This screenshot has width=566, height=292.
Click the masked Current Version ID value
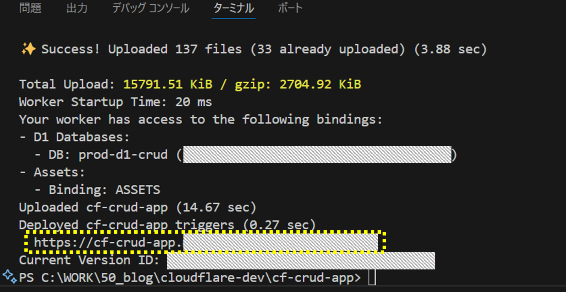[301, 261]
